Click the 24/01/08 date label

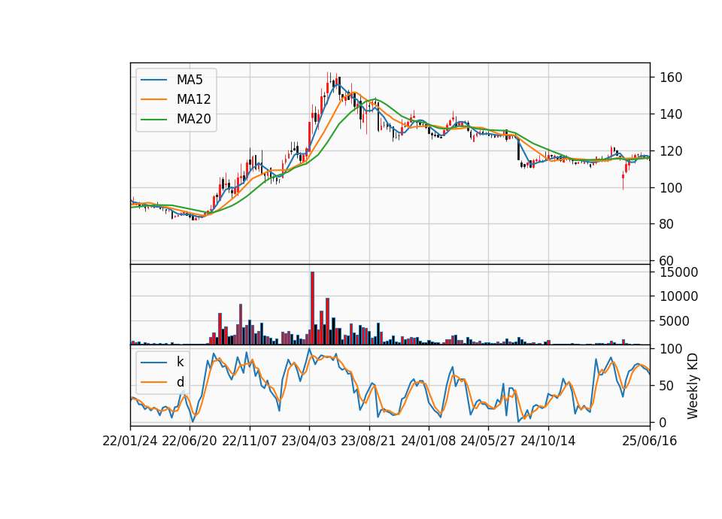click(x=429, y=442)
